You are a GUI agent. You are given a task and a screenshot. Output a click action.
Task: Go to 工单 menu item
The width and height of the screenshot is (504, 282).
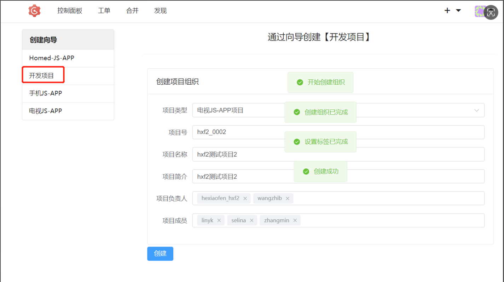click(x=104, y=11)
